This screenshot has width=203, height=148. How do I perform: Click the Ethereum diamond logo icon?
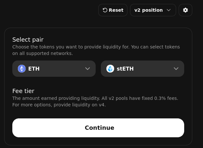22,69
